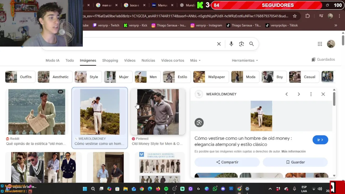The height and width of the screenshot is (194, 345).
Task: Select the Imágenes tab
Action: point(88,60)
